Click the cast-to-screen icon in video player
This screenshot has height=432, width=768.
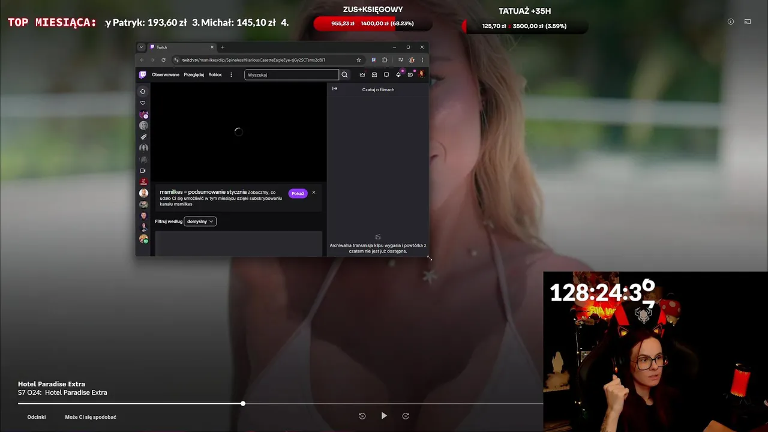pos(748,22)
